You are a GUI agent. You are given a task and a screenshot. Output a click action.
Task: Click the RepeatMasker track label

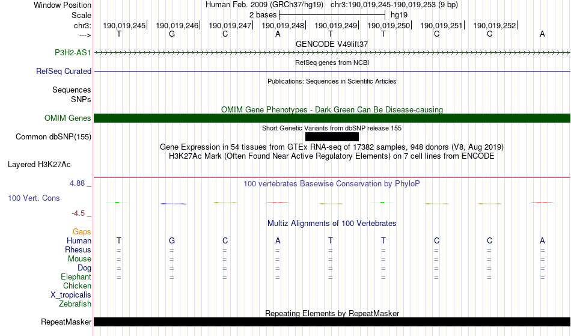(x=66, y=322)
